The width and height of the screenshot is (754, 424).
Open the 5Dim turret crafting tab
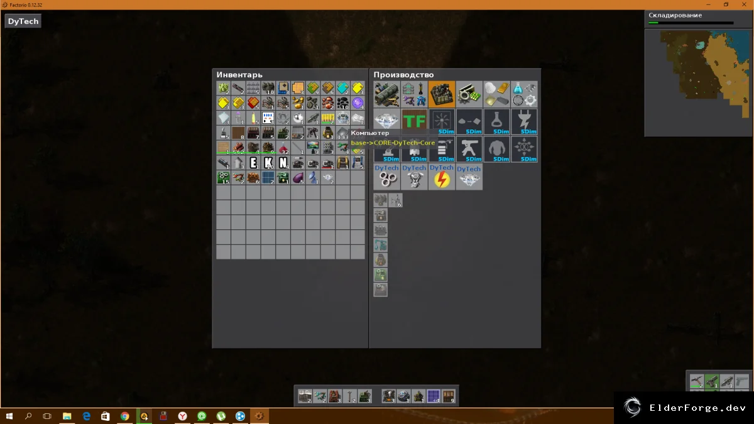point(469,149)
